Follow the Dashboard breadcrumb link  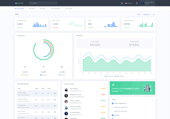146,14
